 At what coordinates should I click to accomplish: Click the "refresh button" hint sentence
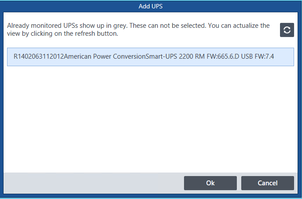[138, 30]
